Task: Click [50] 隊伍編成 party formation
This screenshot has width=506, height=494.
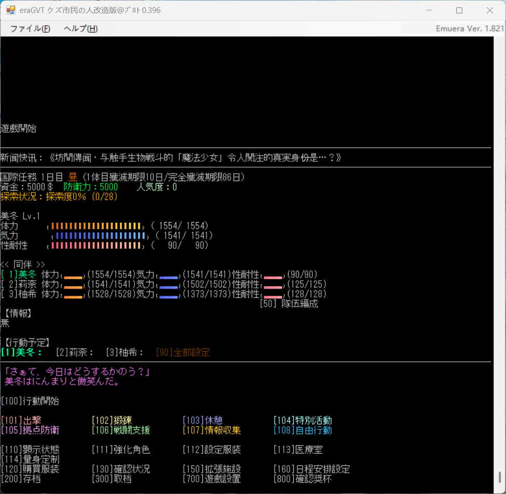Action: coord(289,304)
